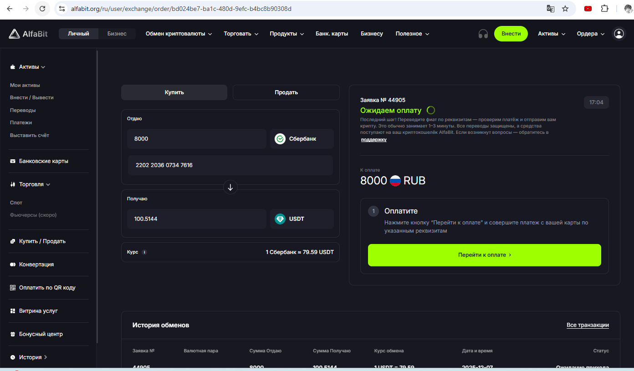Click the browser translate page icon

click(551, 9)
